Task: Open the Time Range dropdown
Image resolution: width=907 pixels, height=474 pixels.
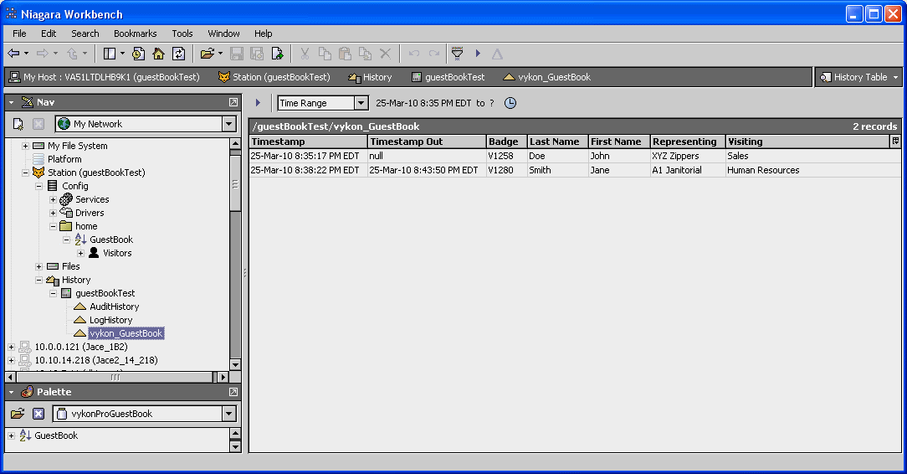Action: pos(361,103)
